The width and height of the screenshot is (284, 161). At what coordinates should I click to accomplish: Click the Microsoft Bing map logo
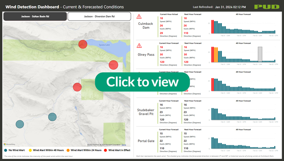pos(9,144)
